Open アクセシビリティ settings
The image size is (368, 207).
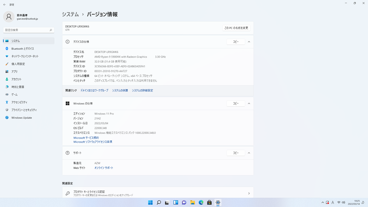(x=29, y=102)
